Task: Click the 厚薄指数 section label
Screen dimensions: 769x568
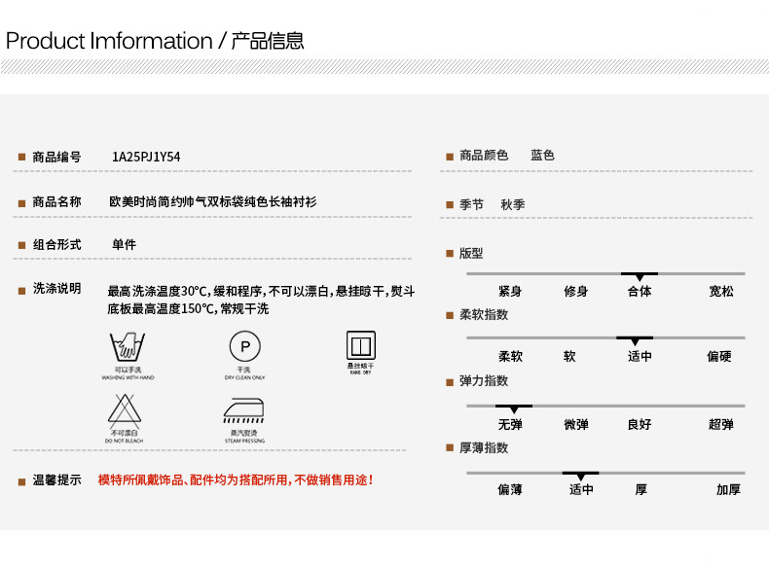Action: (484, 448)
